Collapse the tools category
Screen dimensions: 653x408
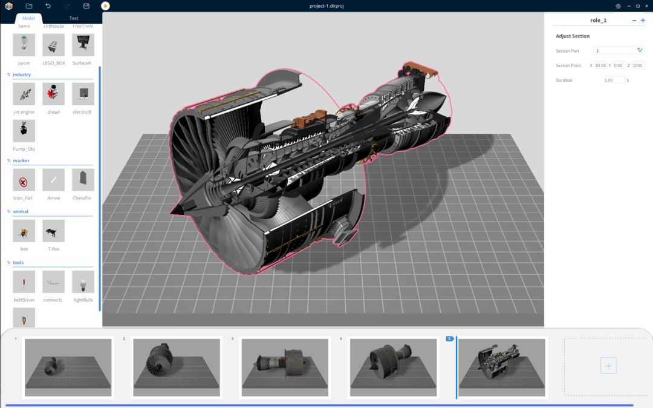(x=8, y=263)
